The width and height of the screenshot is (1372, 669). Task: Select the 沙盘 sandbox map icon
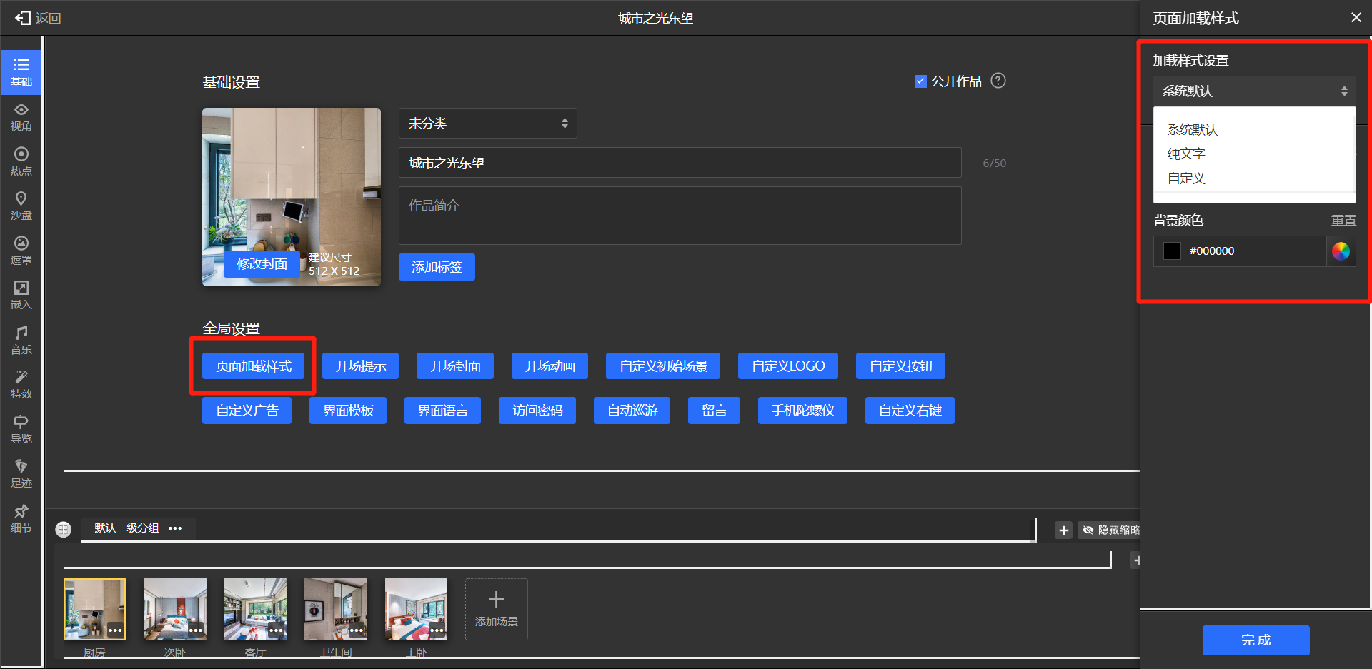pos(21,206)
